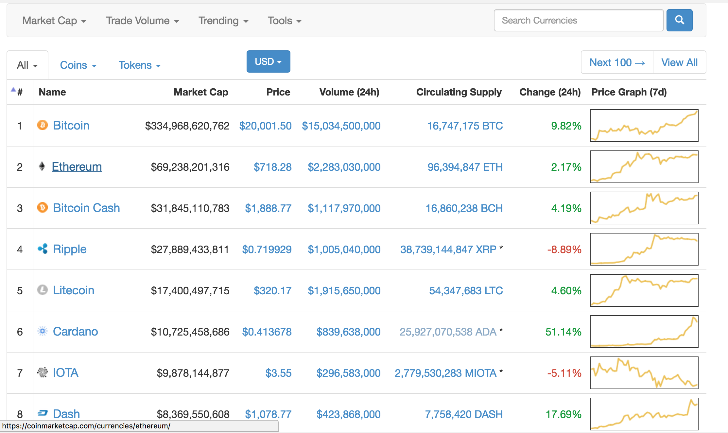Viewport: 728px width, 433px height.
Task: Open the Ripple currency link
Action: click(70, 249)
